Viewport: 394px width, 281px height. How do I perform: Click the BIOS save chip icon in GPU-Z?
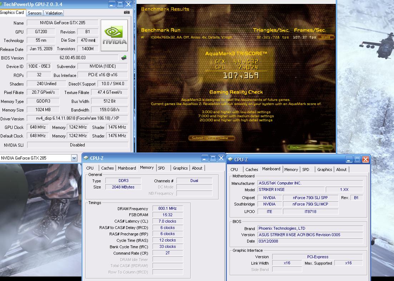pyautogui.click(x=124, y=58)
